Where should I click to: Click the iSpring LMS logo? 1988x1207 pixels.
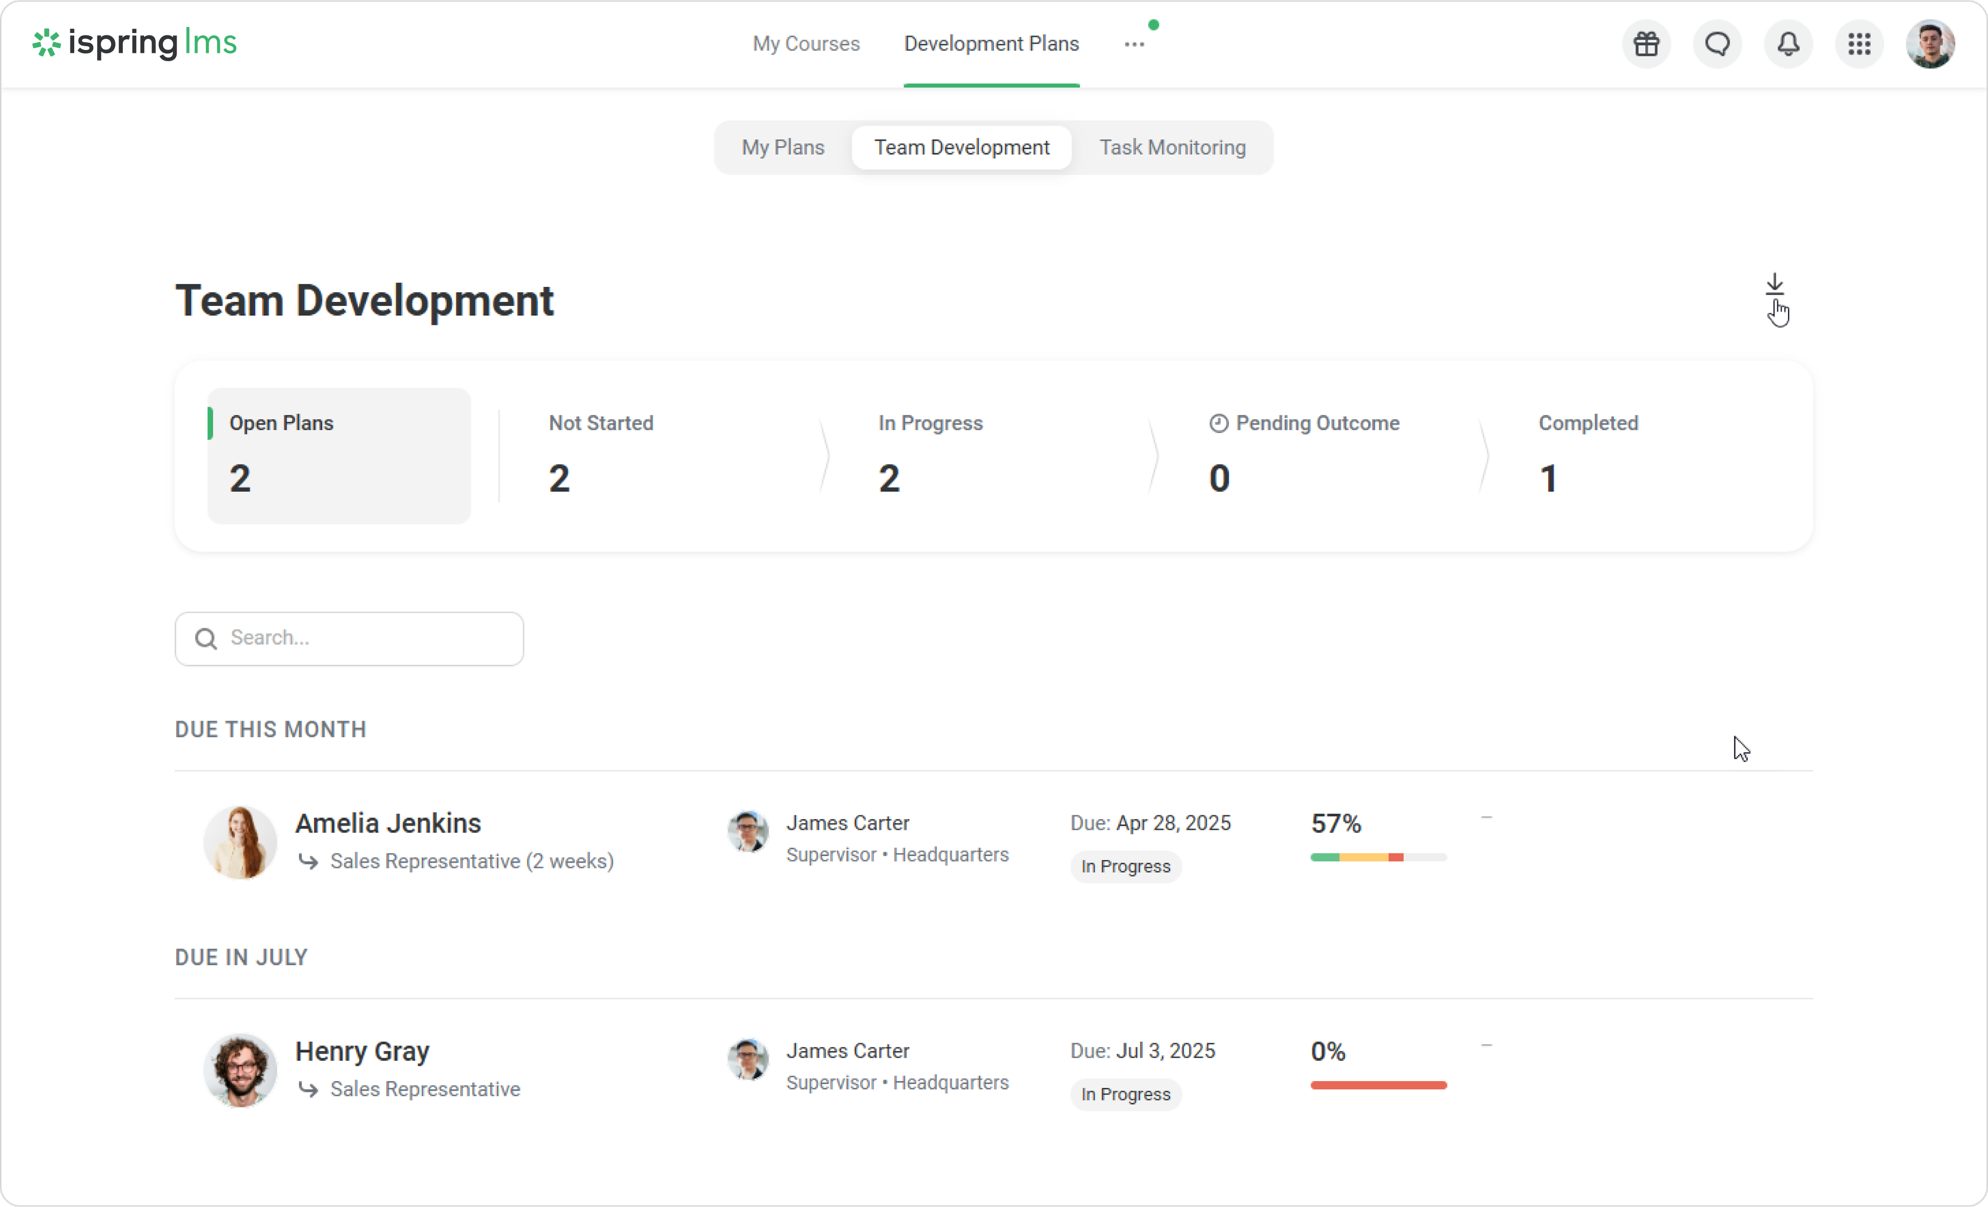coord(135,43)
